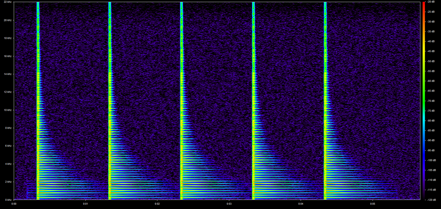Viewport: 441px width, 209px height.
Task: Click the 22 kHz frequency axis label
Action: (8, 2)
